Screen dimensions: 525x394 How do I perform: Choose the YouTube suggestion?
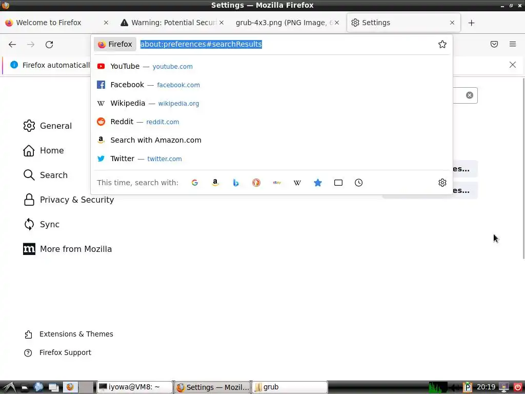[272, 66]
